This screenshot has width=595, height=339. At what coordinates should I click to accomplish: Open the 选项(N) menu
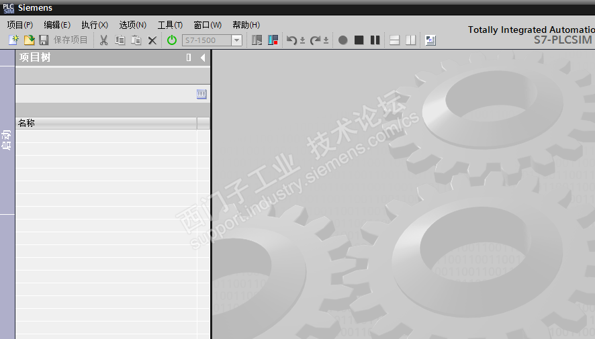[x=132, y=25]
